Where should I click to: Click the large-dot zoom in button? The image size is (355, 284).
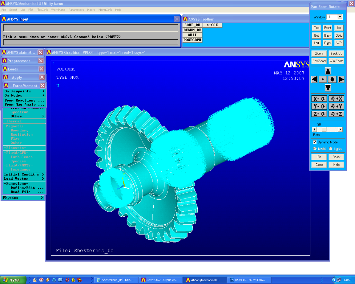pos(332,79)
